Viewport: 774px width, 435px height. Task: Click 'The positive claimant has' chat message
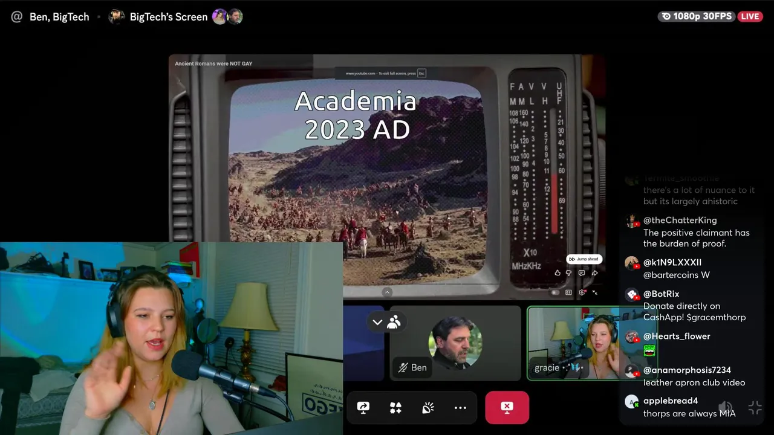[x=697, y=238]
